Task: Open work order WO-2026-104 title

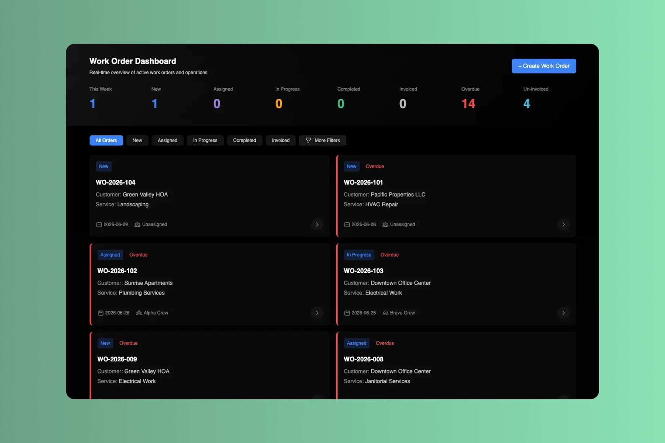Action: coord(115,182)
